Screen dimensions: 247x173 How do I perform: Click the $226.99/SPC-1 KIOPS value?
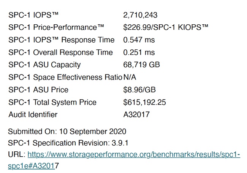tap(166, 27)
